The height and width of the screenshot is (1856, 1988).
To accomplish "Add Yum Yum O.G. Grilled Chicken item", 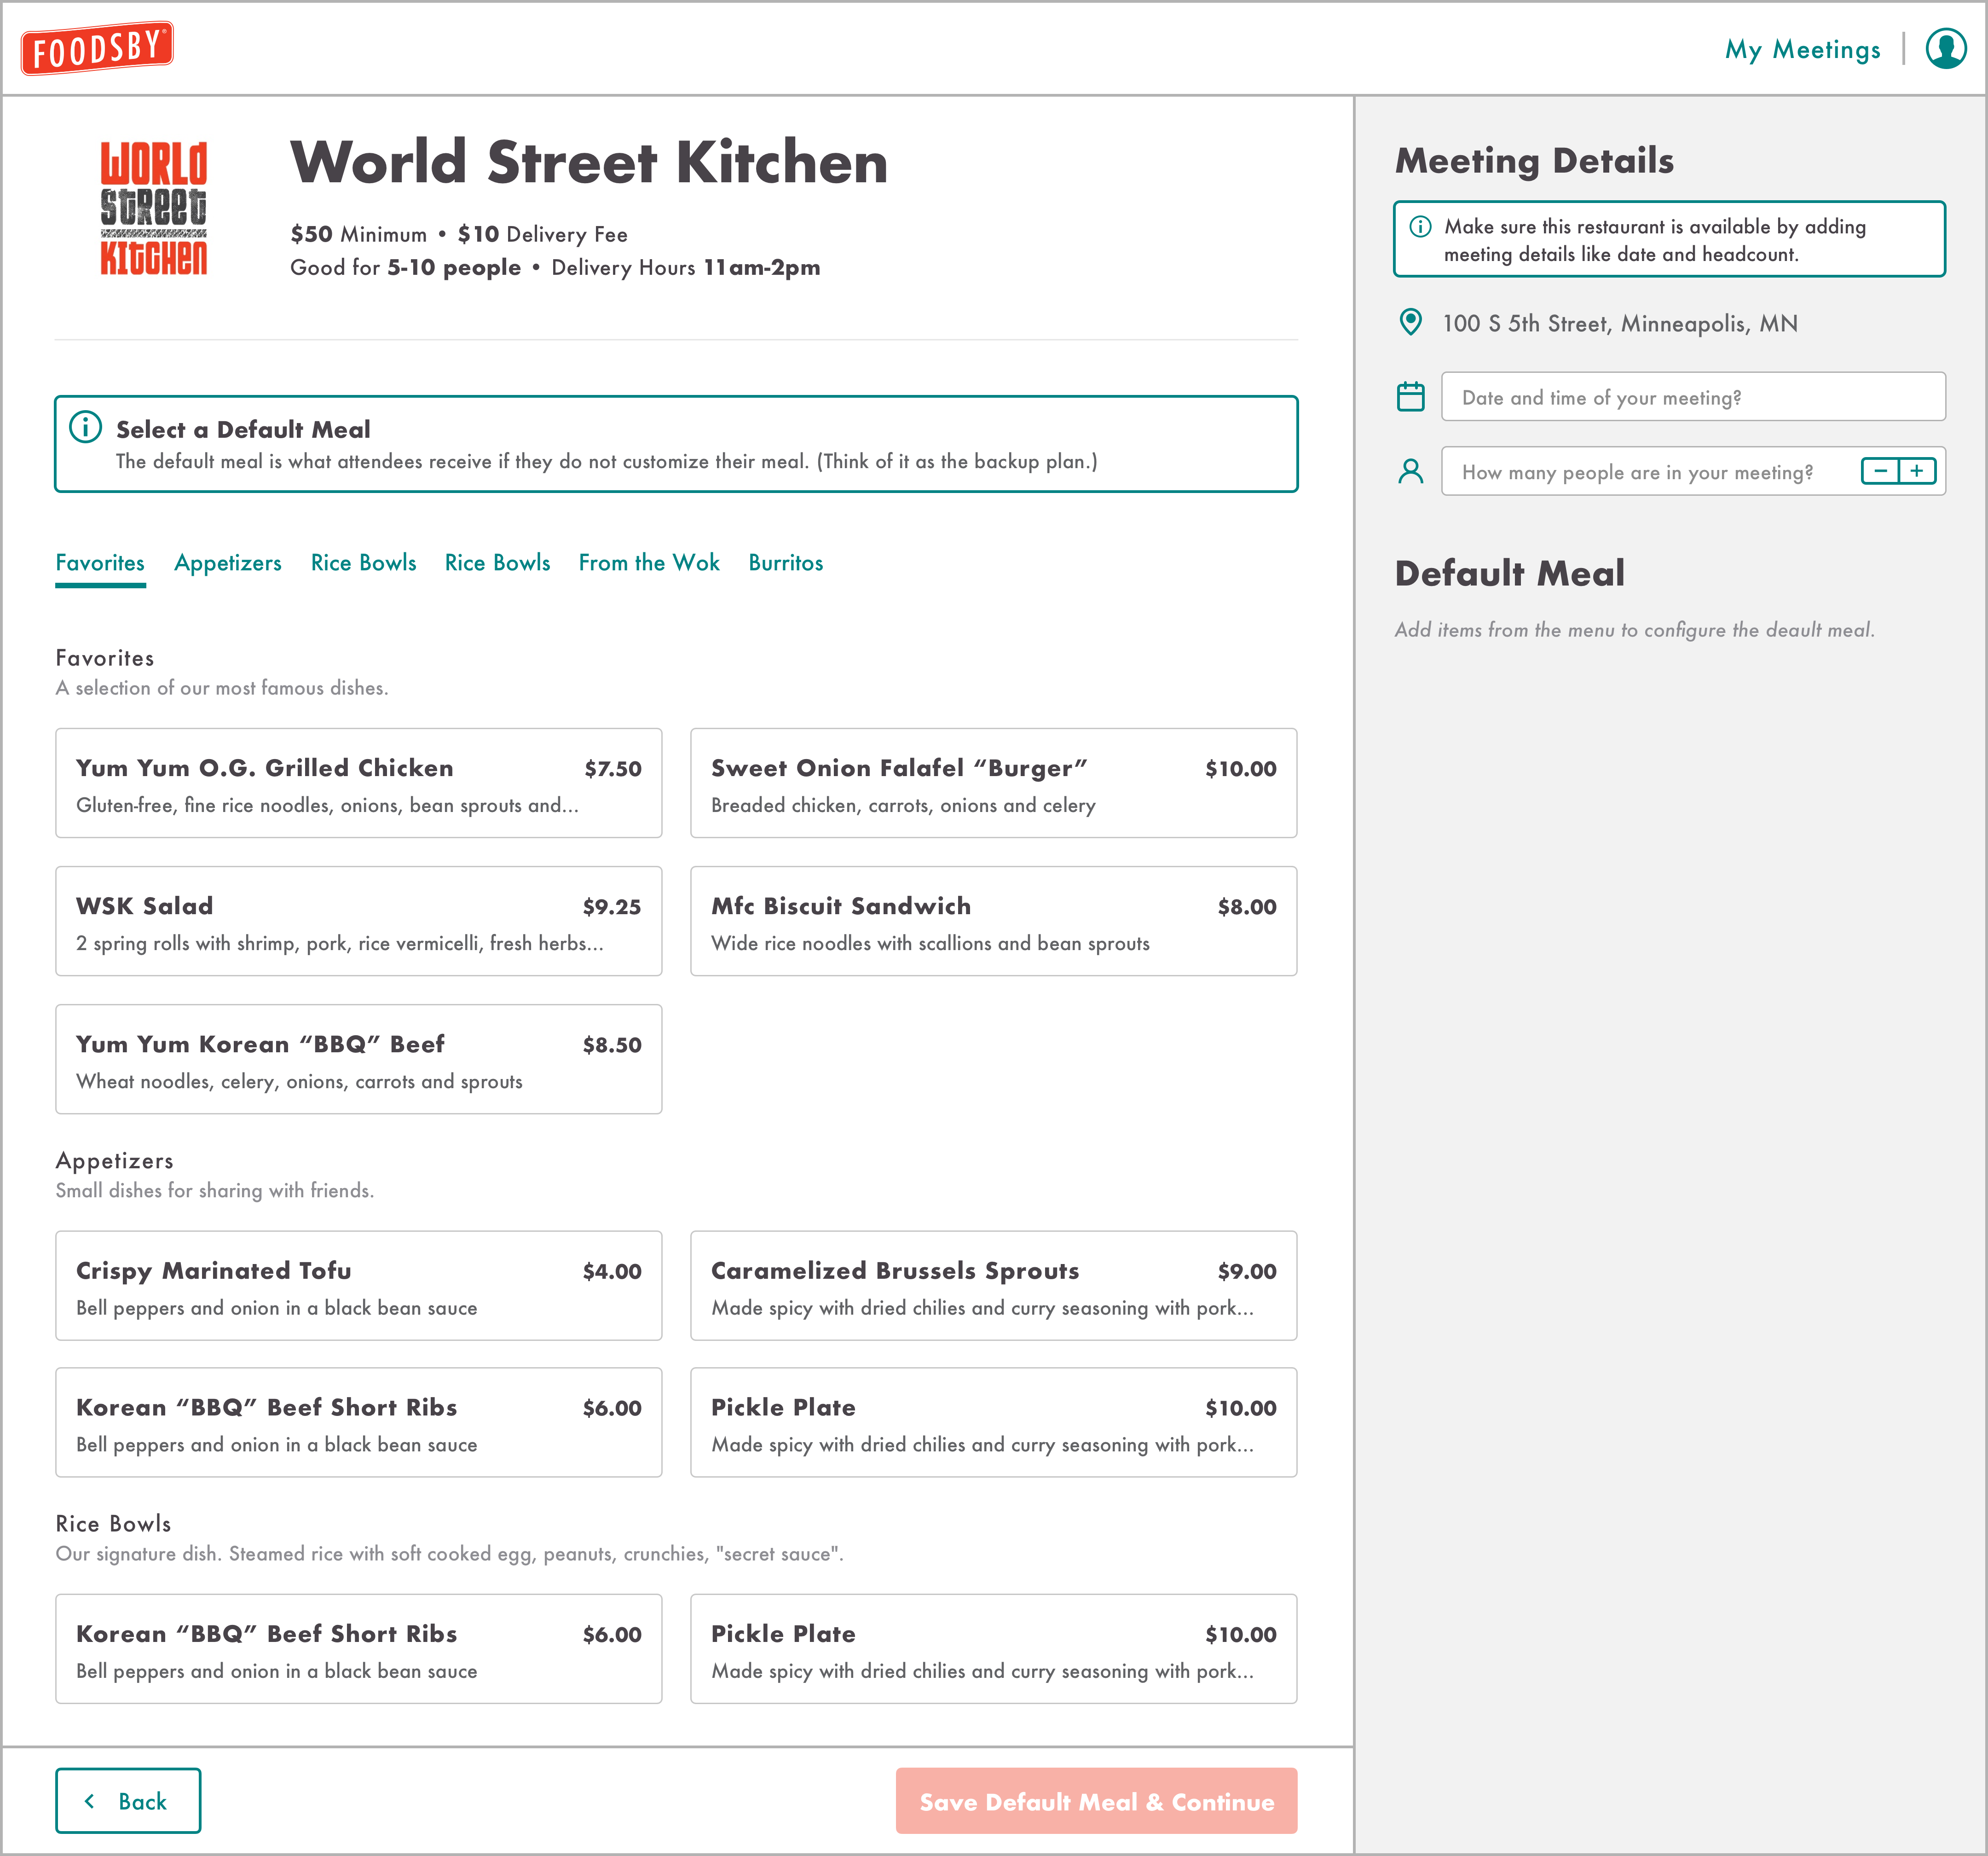I will [x=358, y=783].
